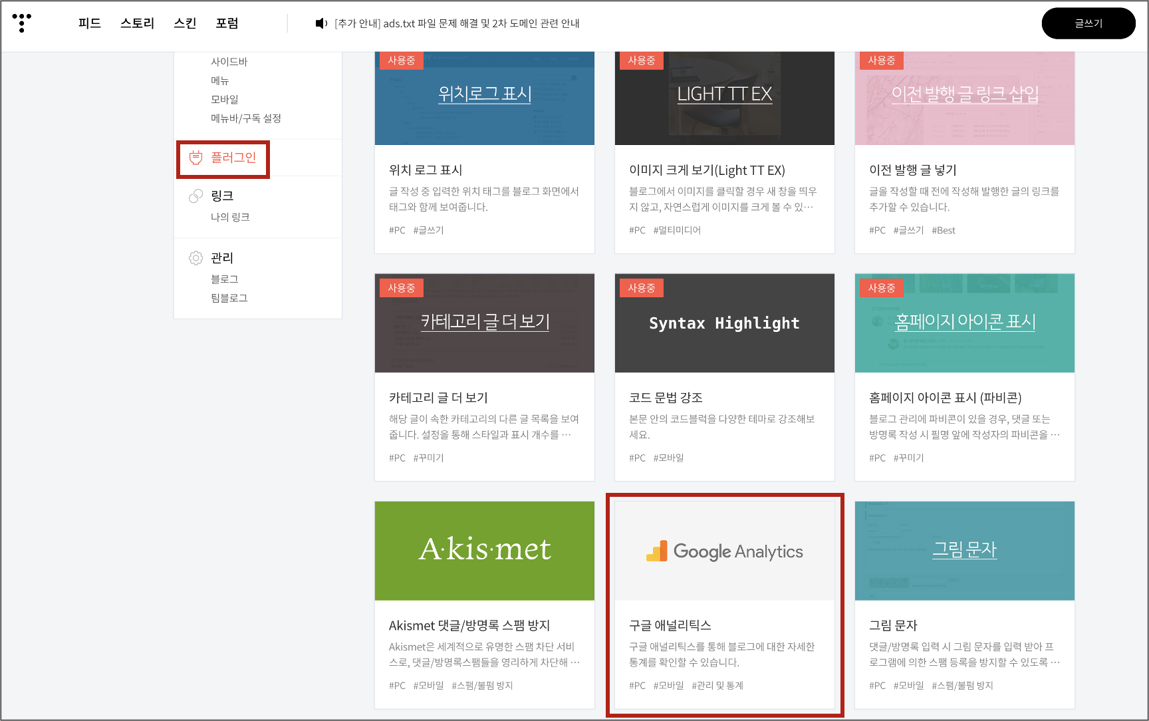Viewport: 1149px width, 721px height.
Task: Open the ads.txt announcement notice
Action: point(457,23)
